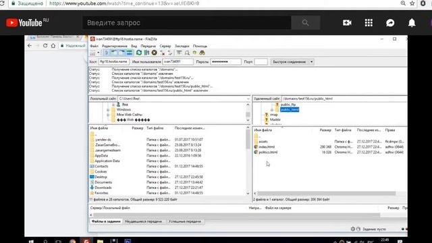The width and height of the screenshot is (432, 243).
Task: Click the remote file list horizontal scrollbar
Action: pyautogui.click(x=327, y=193)
